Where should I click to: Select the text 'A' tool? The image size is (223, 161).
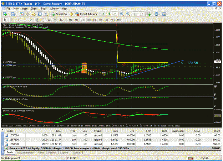(x=49, y=20)
